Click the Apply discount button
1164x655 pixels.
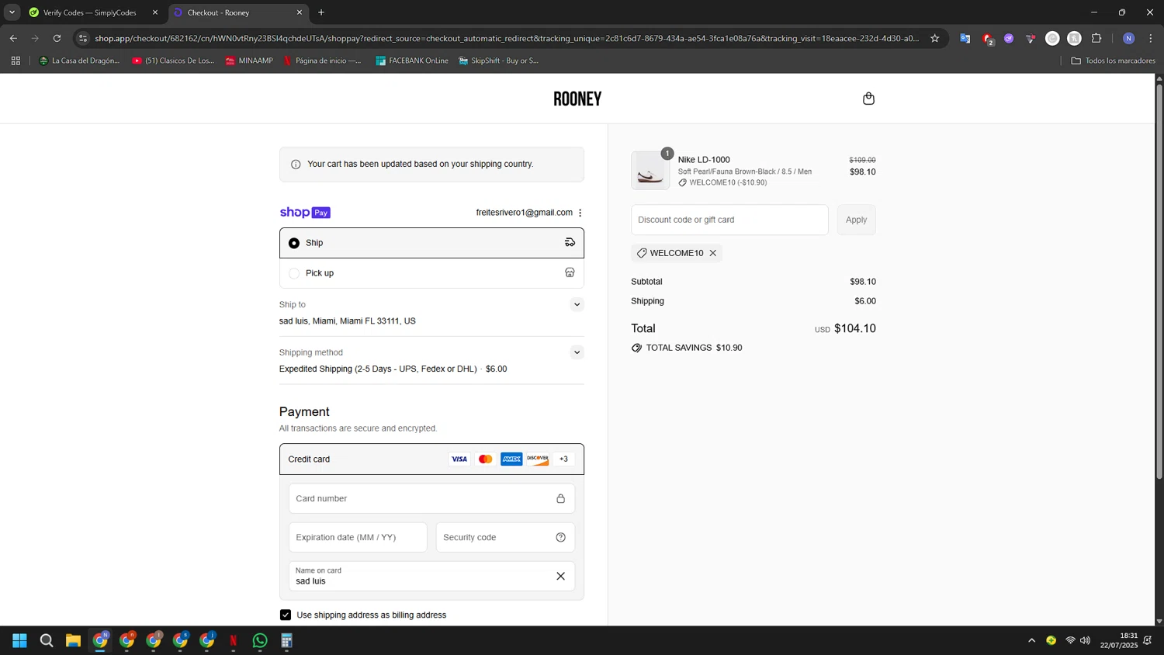[x=856, y=220]
